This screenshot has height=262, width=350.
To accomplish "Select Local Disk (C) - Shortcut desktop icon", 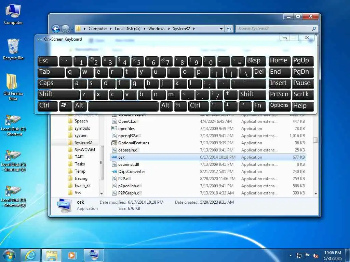I will point(13,125).
